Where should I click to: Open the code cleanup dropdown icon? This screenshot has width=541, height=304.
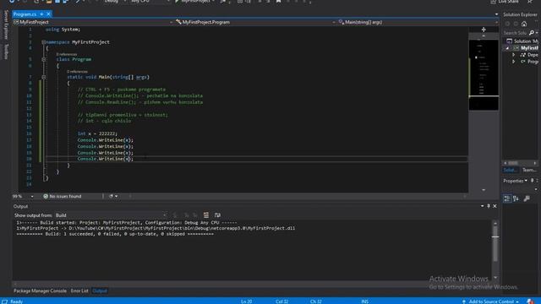click(113, 196)
